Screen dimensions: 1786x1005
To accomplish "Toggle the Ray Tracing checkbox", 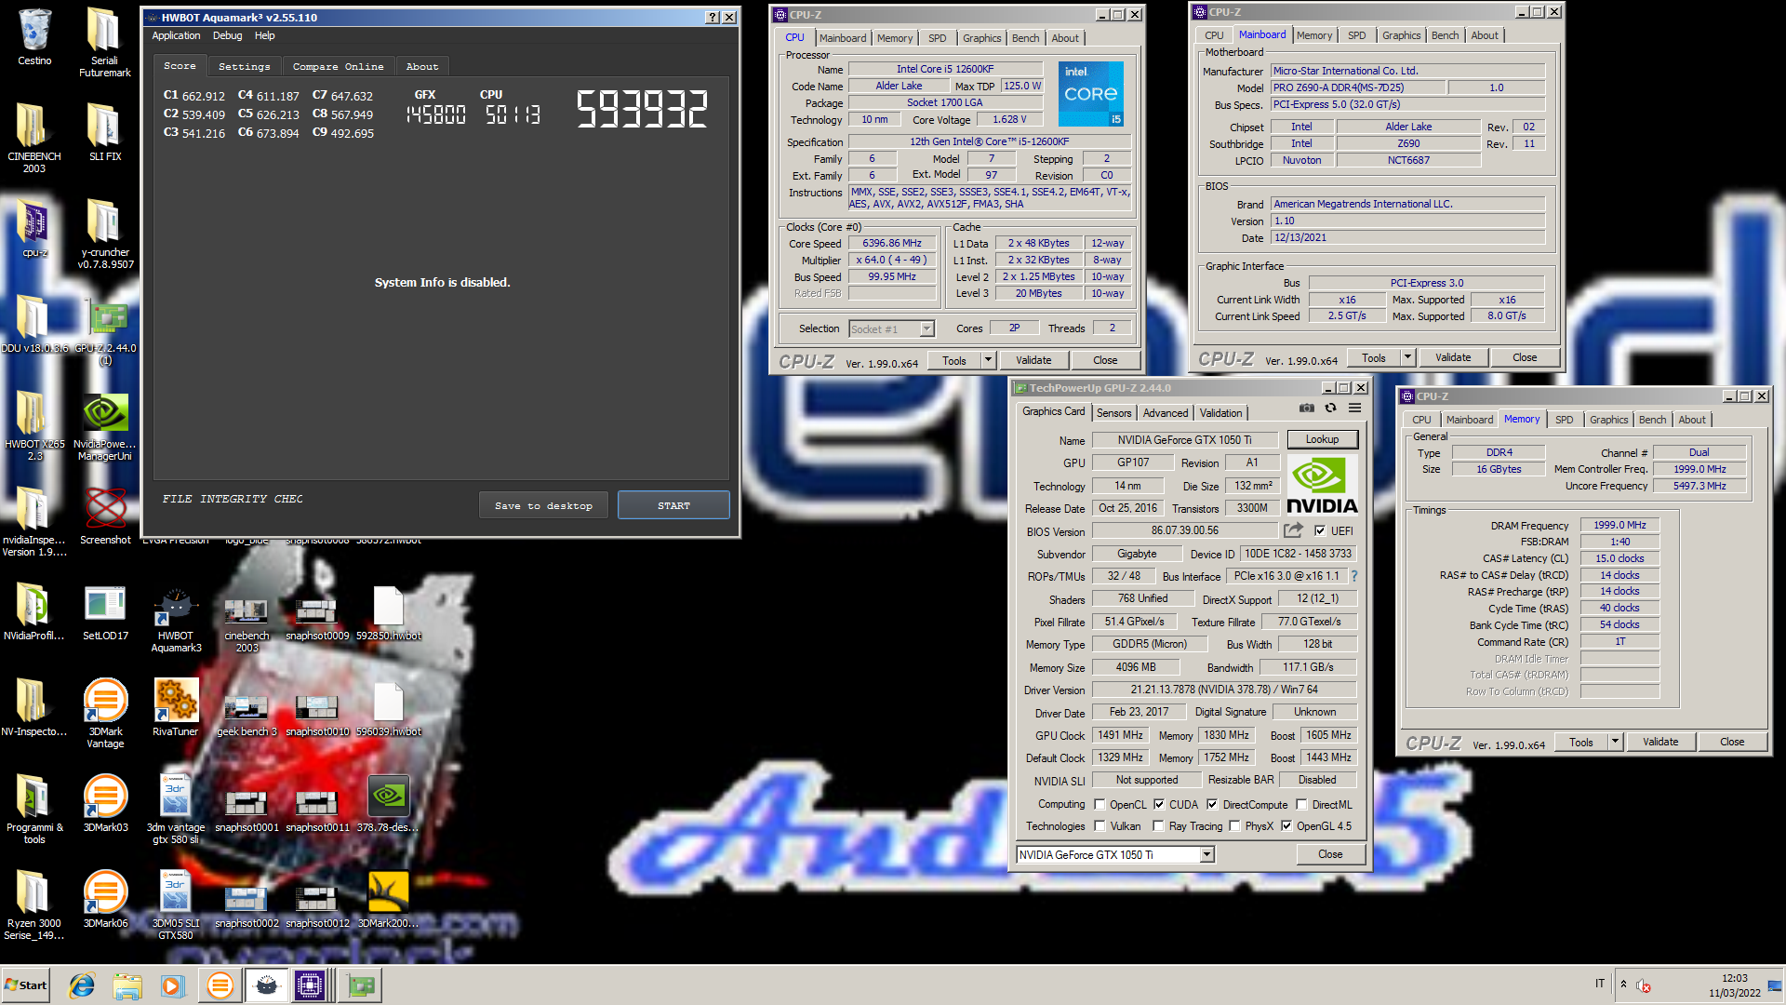I will (x=1158, y=825).
